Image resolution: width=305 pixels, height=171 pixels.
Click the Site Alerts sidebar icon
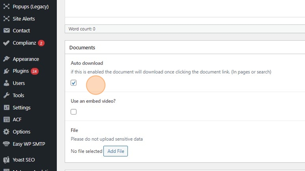[6, 19]
